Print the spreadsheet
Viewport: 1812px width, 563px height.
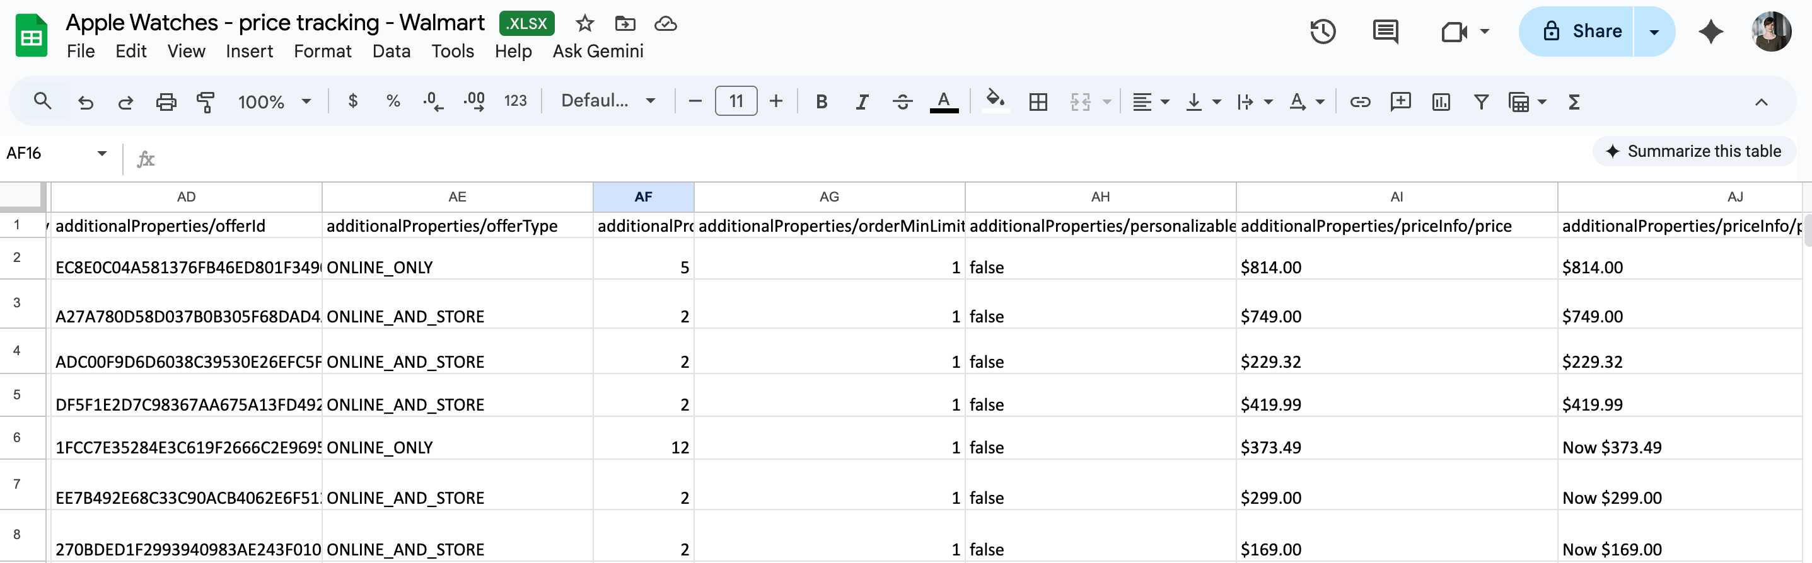(166, 102)
